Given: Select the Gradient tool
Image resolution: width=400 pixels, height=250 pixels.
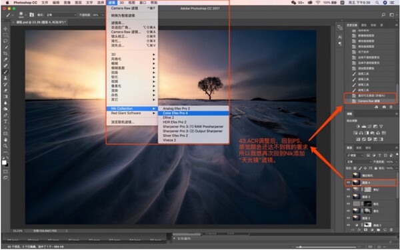Looking at the screenshot, I should 5,97.
